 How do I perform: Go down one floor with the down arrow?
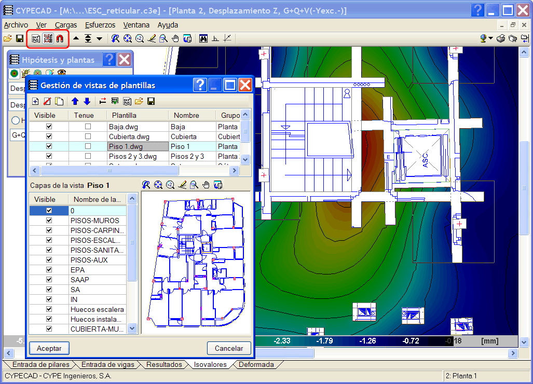click(99, 38)
